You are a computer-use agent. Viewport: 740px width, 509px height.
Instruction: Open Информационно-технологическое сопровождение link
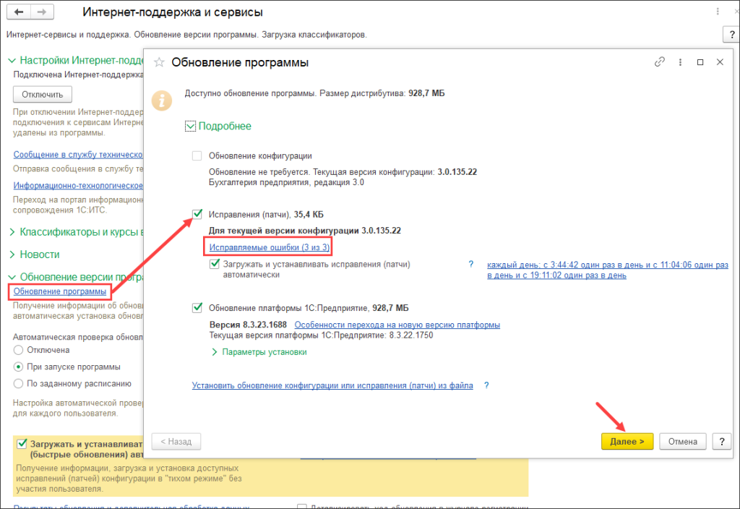point(78,186)
